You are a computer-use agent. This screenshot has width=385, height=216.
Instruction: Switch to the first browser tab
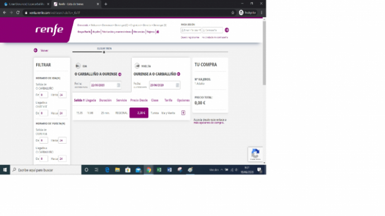point(26,4)
